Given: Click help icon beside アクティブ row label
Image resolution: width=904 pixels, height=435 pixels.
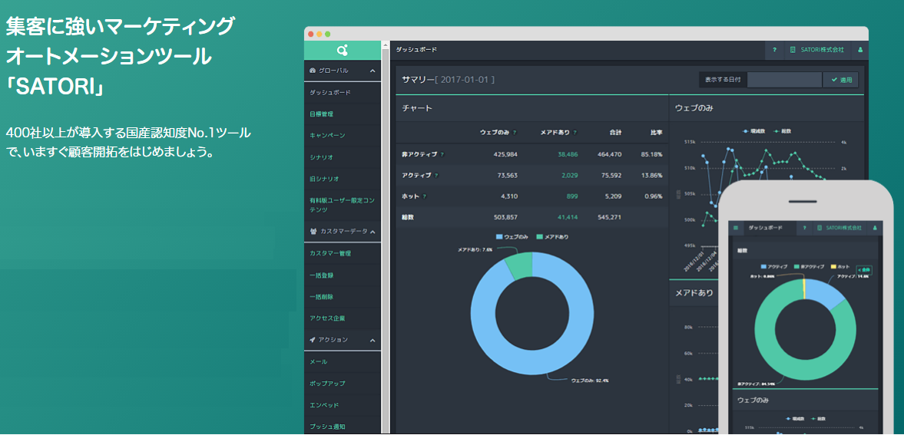Looking at the screenshot, I should click(435, 175).
